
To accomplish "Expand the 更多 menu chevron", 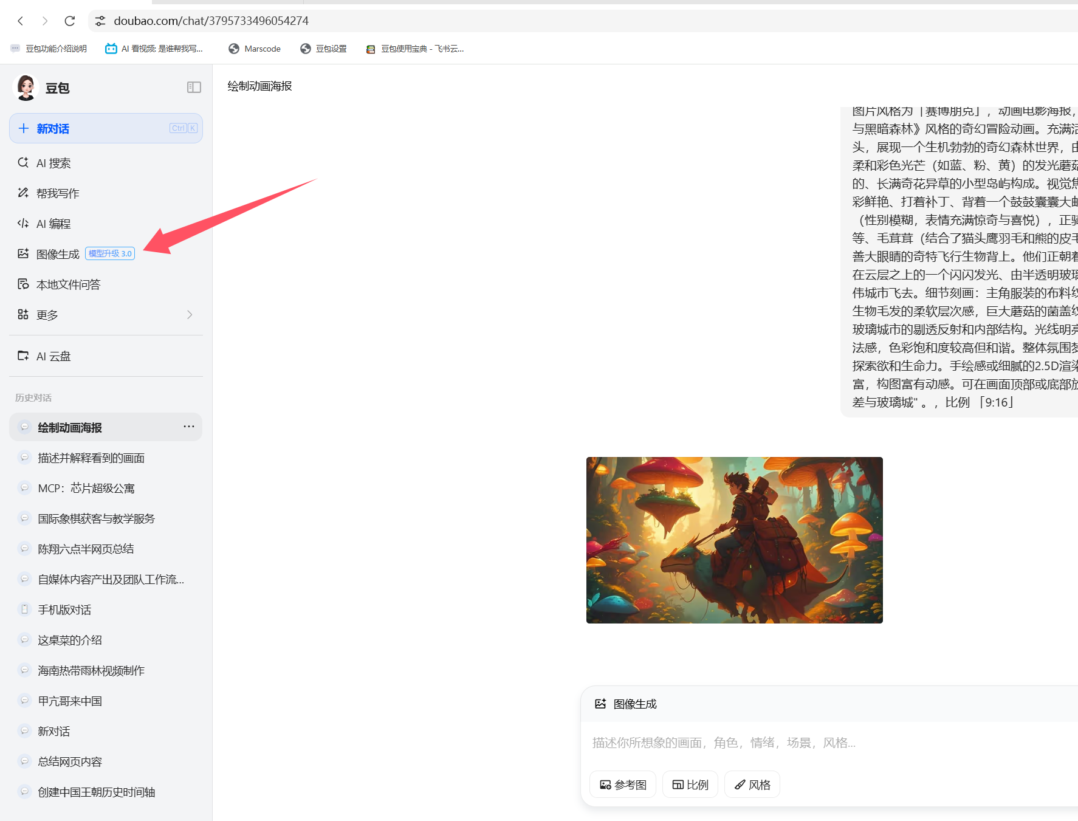I will pyautogui.click(x=190, y=315).
